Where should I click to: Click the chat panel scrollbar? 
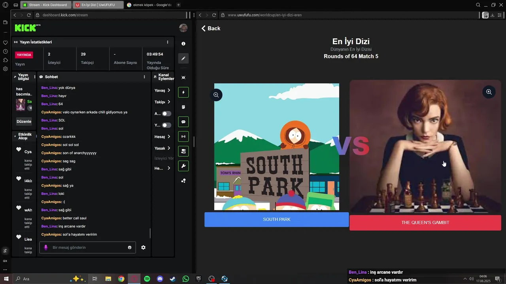(150, 234)
